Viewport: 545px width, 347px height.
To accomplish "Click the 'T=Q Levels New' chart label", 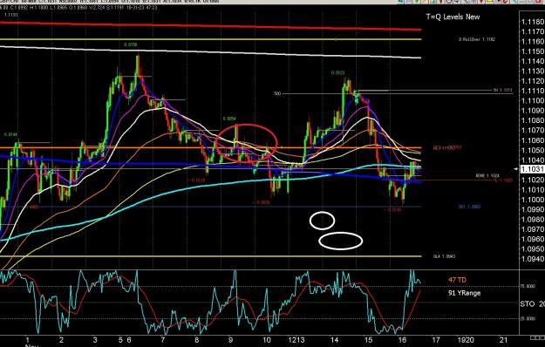I will 453,17.
